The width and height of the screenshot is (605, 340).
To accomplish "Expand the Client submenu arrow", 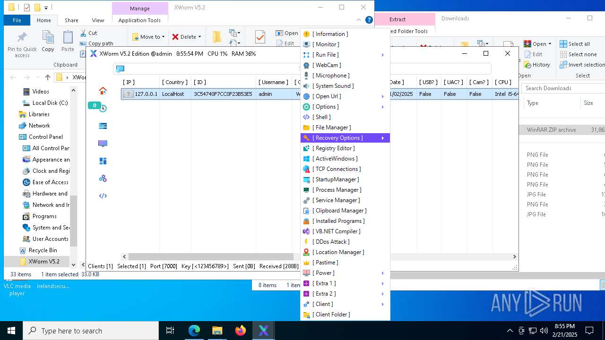I will point(382,304).
